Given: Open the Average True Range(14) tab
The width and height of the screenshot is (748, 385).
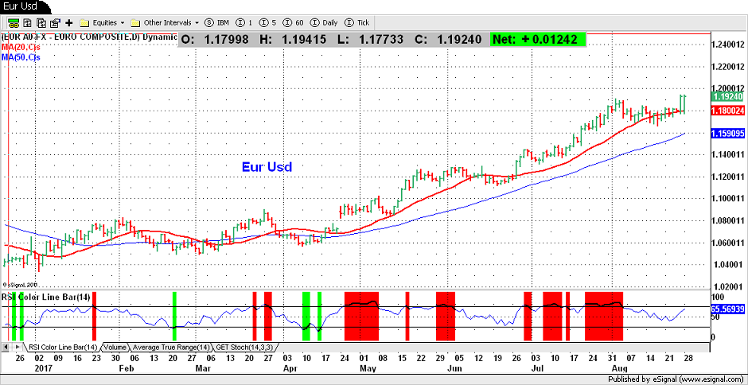Looking at the screenshot, I should point(170,348).
